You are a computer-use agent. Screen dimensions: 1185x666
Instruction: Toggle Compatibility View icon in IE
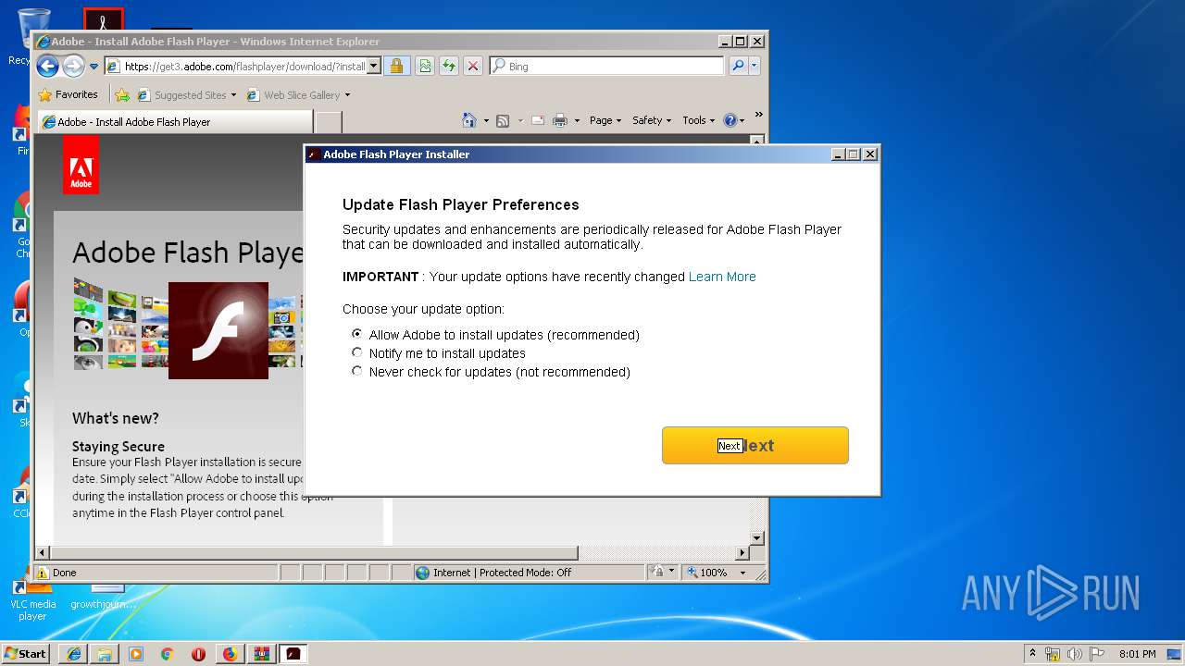424,66
